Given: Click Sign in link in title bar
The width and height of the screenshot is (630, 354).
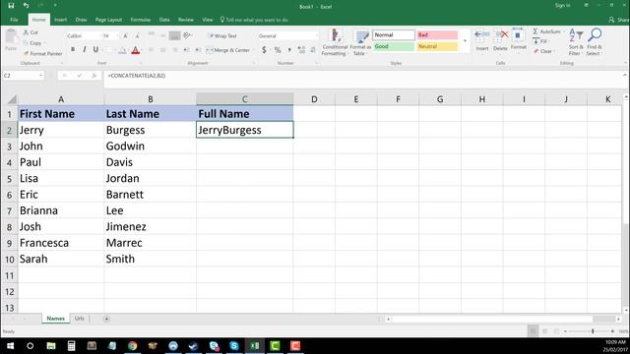Looking at the screenshot, I should tap(562, 6).
